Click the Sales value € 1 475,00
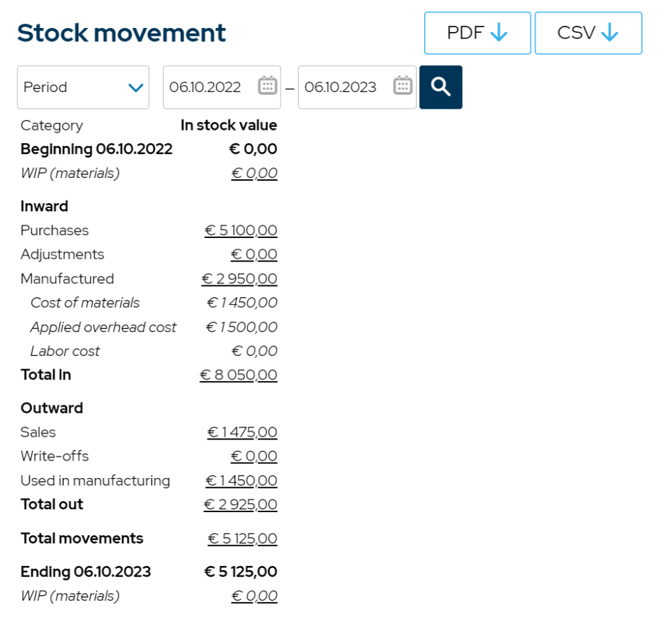Screen dimensions: 667x628 point(241,432)
